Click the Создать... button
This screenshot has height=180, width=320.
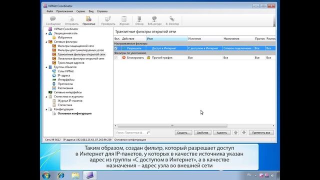[x=183, y=132]
